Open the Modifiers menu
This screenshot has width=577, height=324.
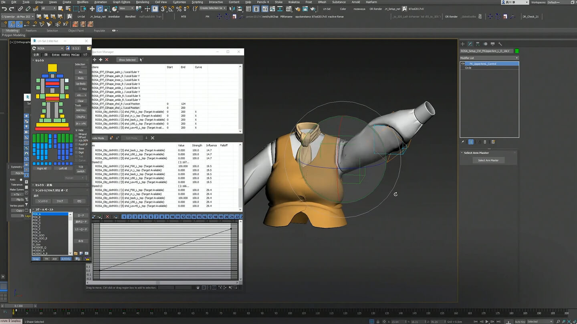tap(83, 2)
